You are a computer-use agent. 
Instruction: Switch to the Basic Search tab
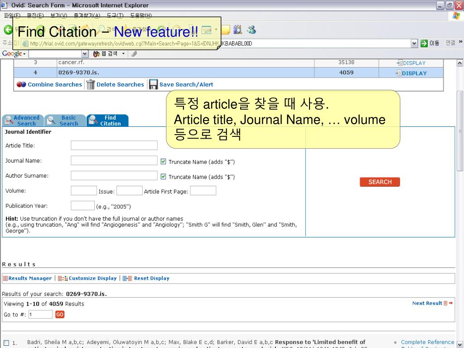[x=65, y=121]
